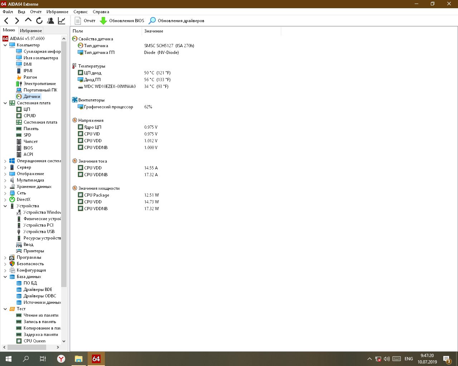Collapse the Устройства tree node
The image size is (458, 366).
point(5,206)
